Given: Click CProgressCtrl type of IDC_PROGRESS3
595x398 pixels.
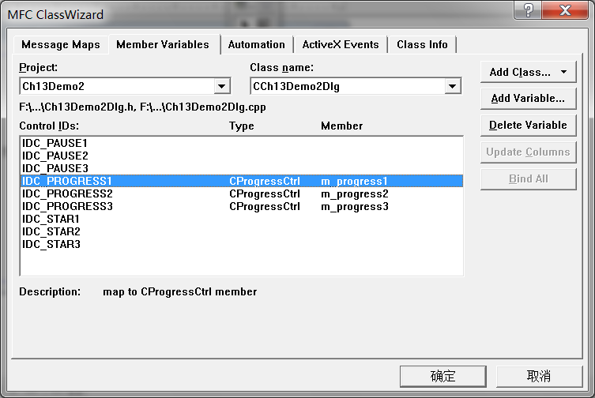Looking at the screenshot, I should click(265, 207).
